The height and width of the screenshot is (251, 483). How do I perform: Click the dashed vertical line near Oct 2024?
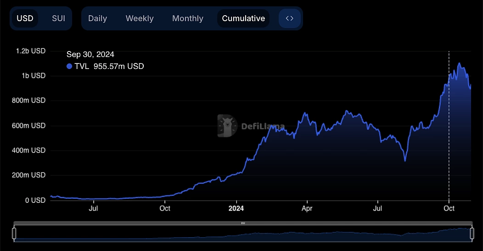click(x=449, y=138)
